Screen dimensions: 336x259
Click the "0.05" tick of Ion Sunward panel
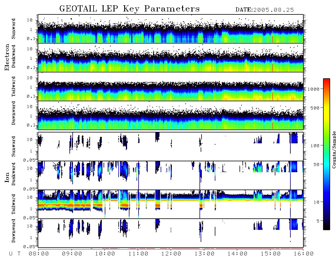[x=29, y=160]
